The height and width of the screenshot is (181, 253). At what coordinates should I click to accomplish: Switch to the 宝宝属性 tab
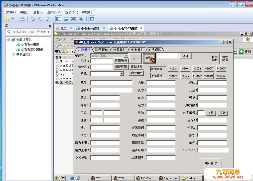[x=137, y=50]
